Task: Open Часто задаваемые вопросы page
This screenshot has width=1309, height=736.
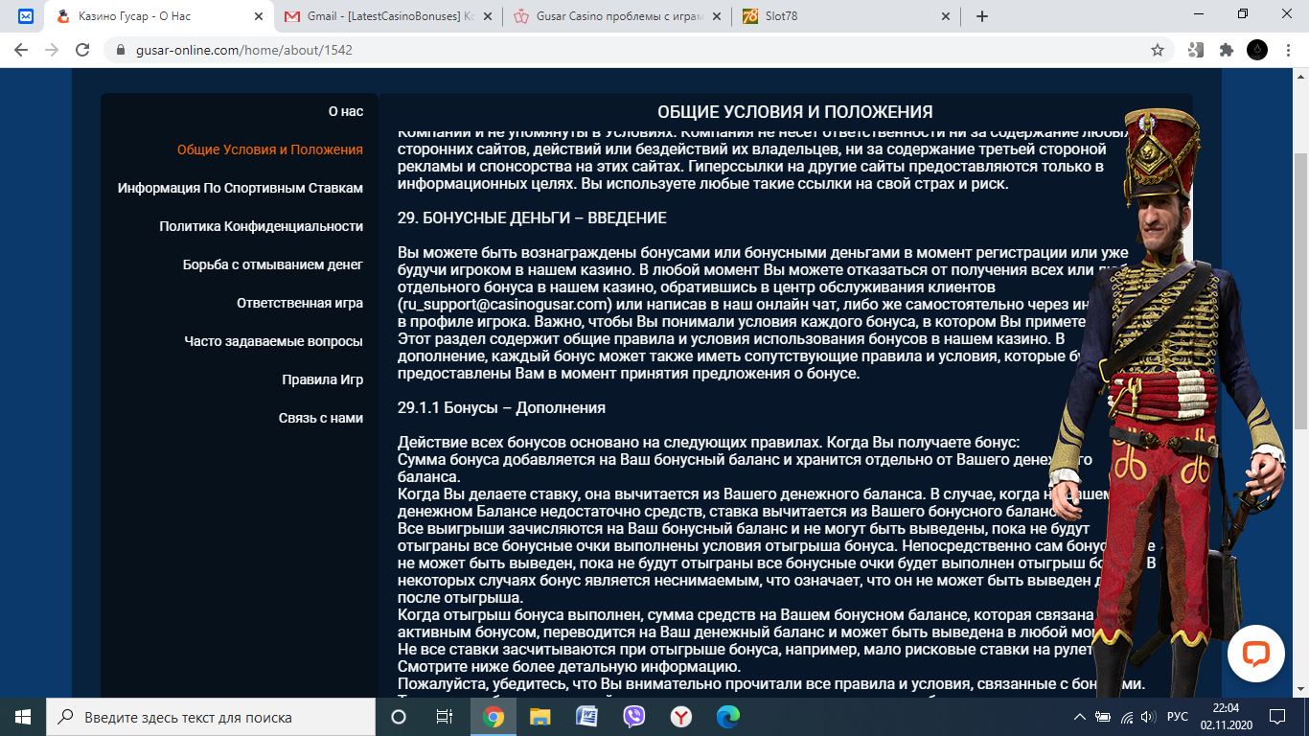Action: (x=274, y=341)
